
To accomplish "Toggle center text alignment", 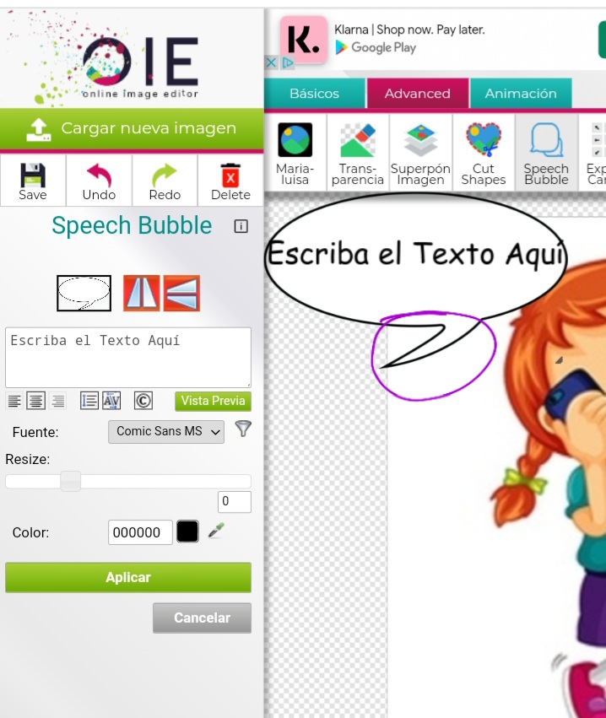I will pos(36,401).
